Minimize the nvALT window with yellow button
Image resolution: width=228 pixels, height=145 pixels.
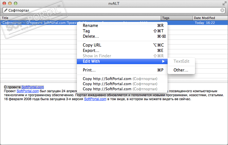click(10, 3)
